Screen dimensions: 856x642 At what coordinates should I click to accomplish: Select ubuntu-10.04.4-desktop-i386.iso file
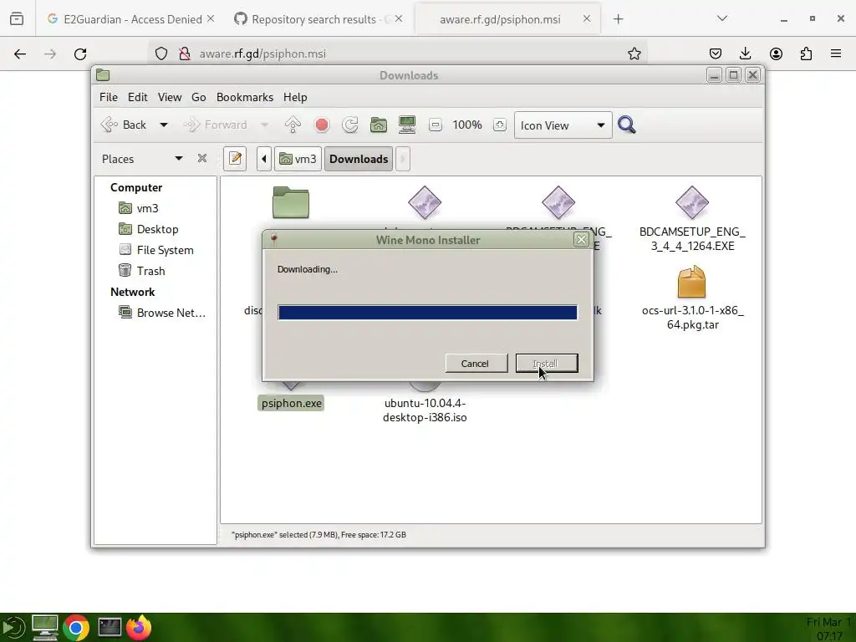coord(425,410)
